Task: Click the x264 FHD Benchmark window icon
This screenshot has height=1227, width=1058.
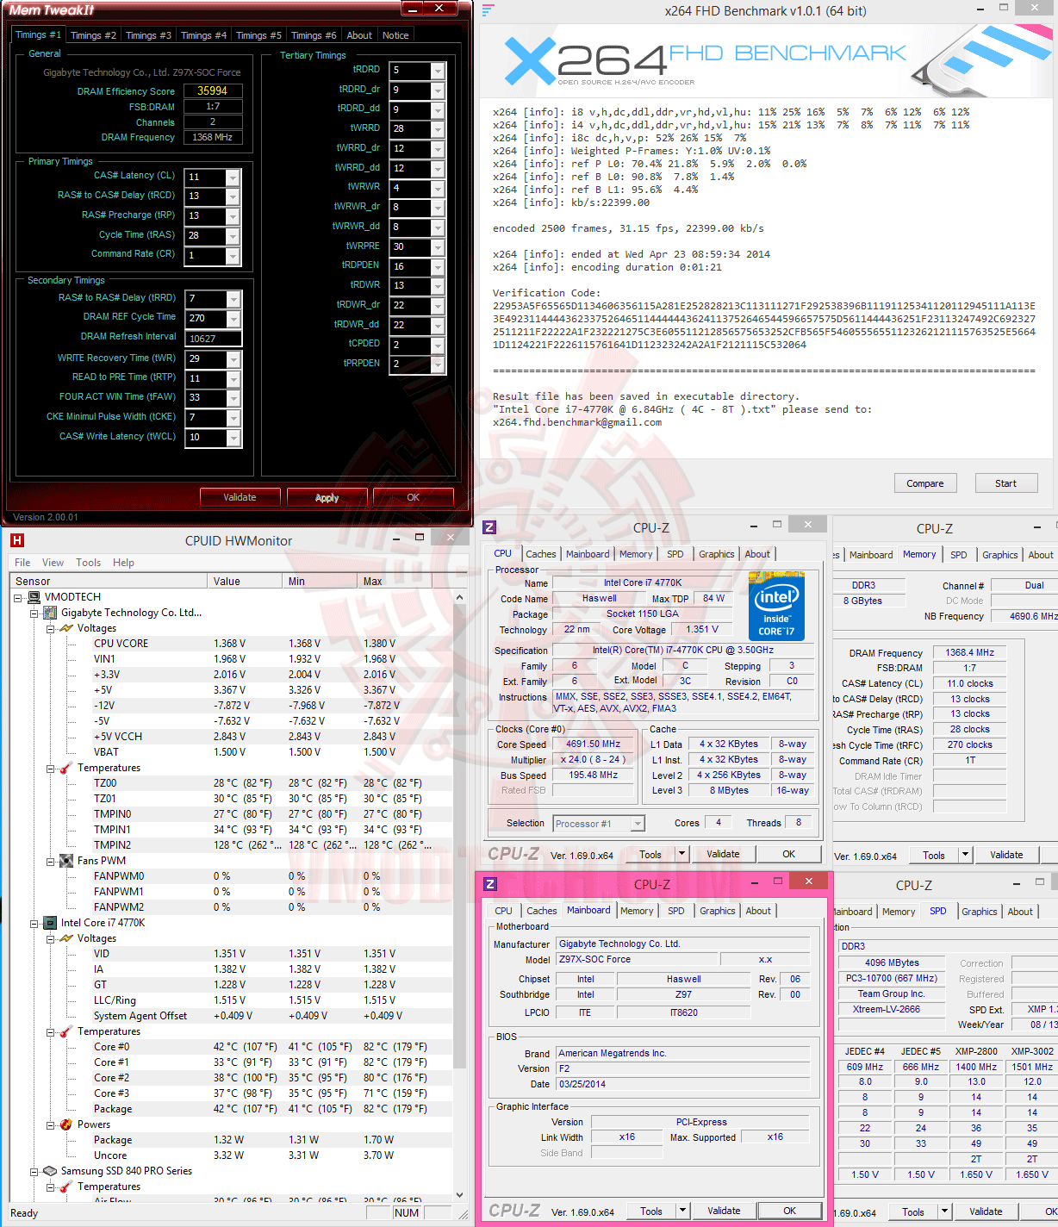Action: point(489,11)
